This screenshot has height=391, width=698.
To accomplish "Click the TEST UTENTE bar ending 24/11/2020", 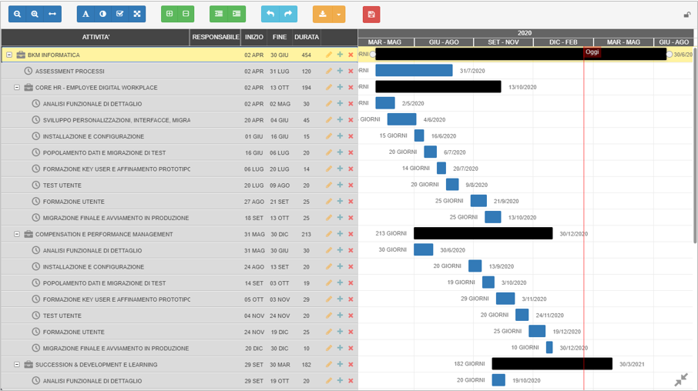I will pyautogui.click(x=522, y=315).
